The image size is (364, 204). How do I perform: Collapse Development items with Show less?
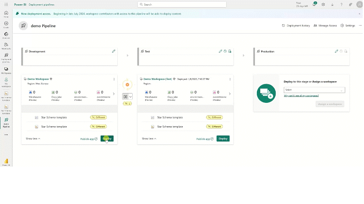[33, 139]
